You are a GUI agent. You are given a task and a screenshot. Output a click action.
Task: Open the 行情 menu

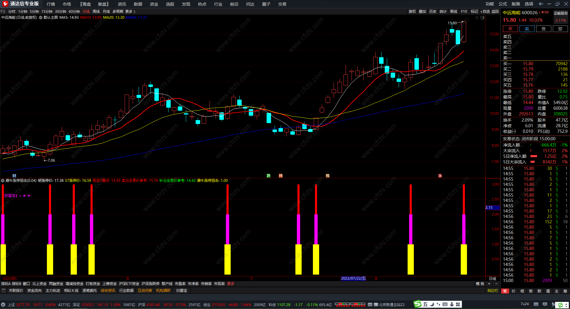coord(51,4)
